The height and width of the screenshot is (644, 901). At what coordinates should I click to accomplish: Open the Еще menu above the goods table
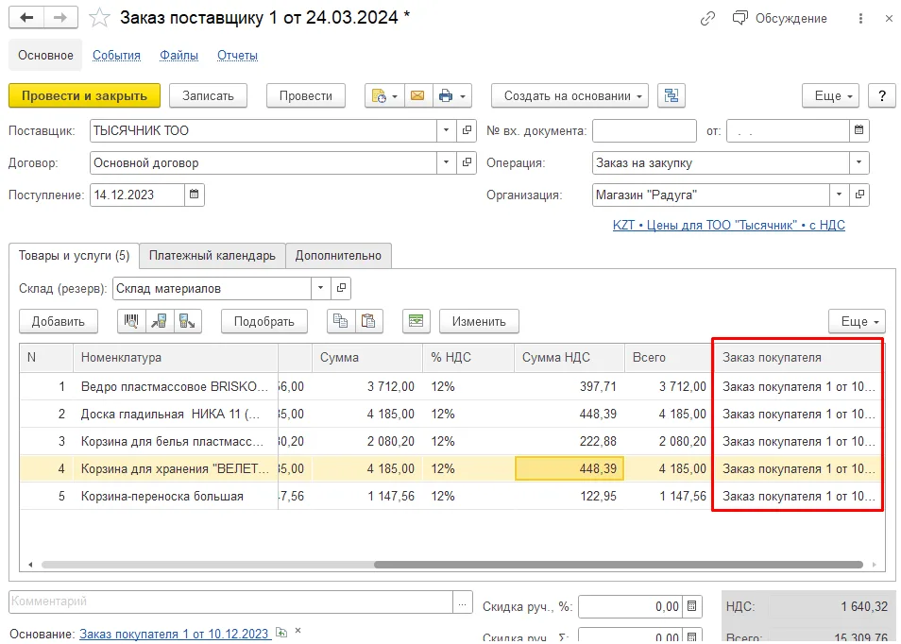point(857,321)
